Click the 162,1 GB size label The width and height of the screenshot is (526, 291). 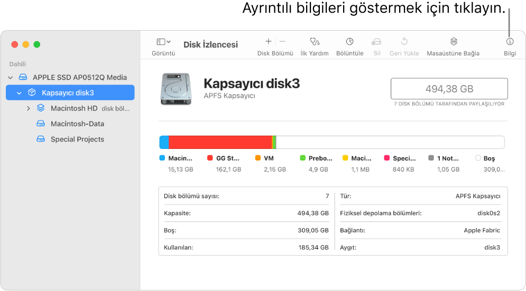[x=228, y=170]
